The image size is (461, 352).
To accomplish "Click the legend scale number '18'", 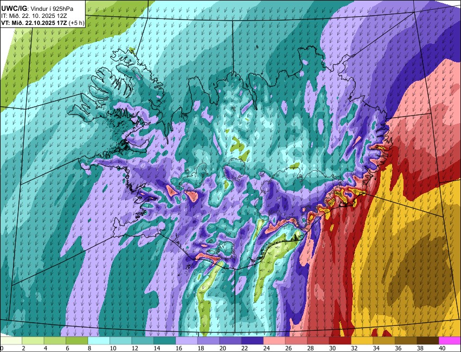I will [200, 348].
